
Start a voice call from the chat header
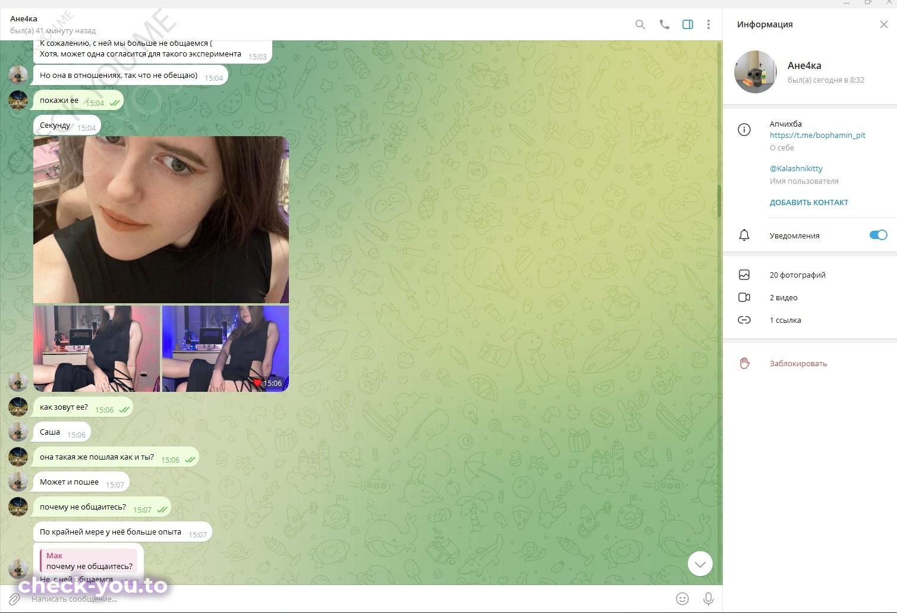tap(665, 24)
